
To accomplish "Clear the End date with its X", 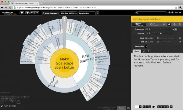I will pos(180,42).
